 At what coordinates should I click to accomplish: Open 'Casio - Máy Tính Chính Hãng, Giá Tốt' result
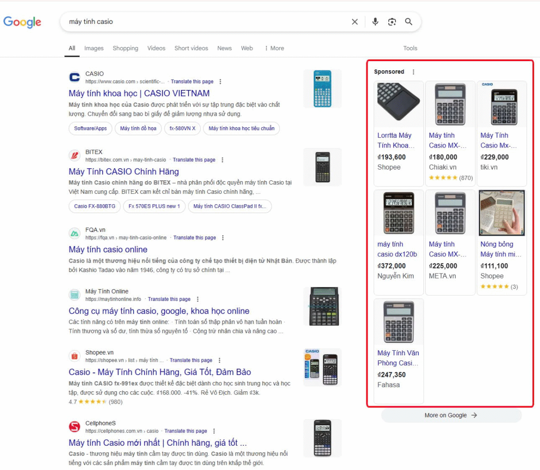[160, 372]
